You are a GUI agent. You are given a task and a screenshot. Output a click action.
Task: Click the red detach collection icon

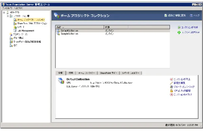(171, 94)
